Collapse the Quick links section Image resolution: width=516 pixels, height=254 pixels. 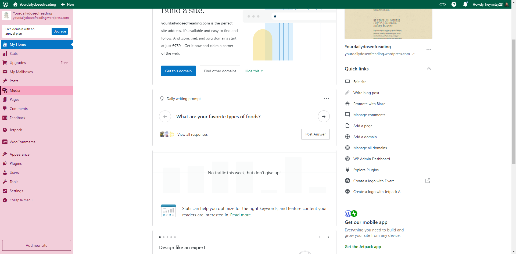click(x=429, y=69)
